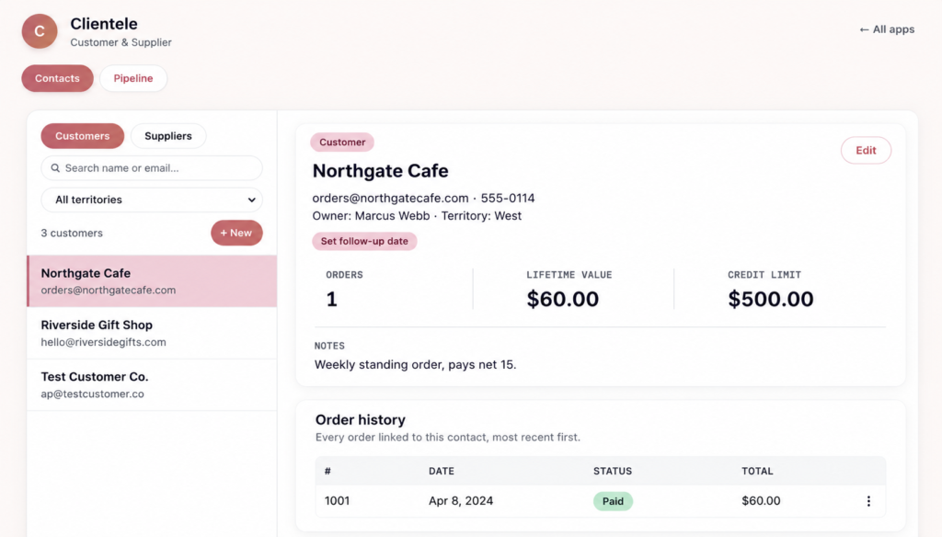Focus the Search name or email field
This screenshot has width=942, height=537.
152,168
